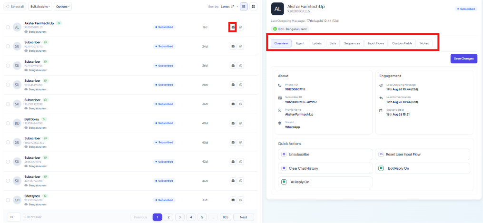Viewport: 483px width, 223px height.
Task: Toggle sort direction icon next to Latest
Action: (x=233, y=7)
